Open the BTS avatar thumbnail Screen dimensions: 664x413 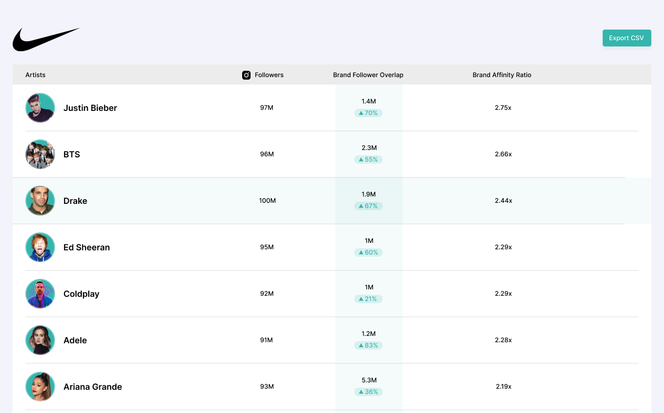pyautogui.click(x=40, y=154)
